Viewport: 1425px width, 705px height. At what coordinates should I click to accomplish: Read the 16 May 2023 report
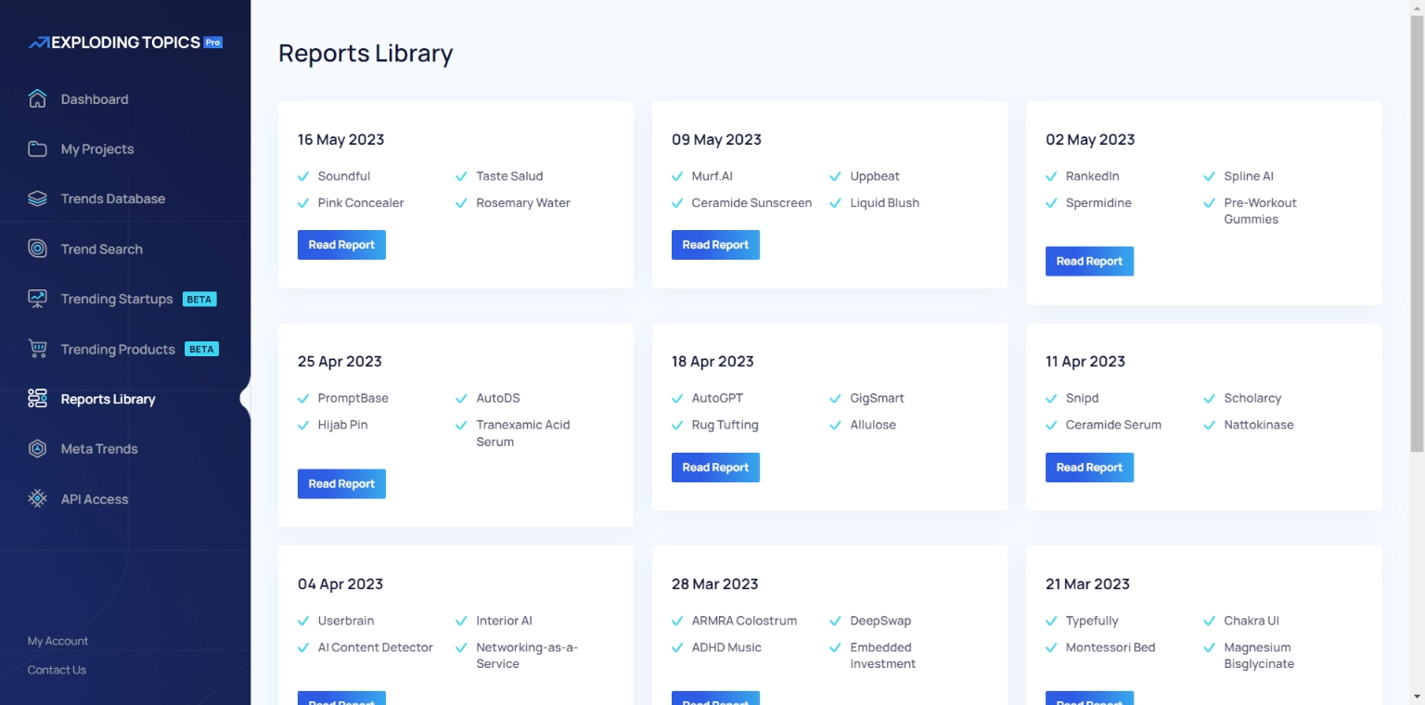tap(341, 245)
